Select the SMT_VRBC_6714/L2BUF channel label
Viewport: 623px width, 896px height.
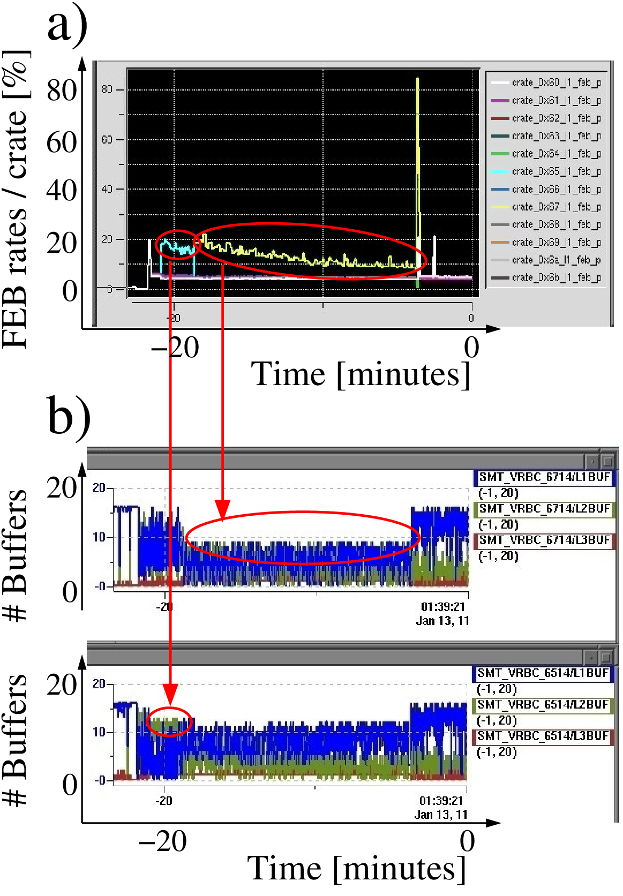[x=544, y=508]
